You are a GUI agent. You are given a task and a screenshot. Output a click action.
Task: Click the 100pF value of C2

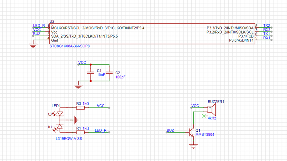(121, 77)
